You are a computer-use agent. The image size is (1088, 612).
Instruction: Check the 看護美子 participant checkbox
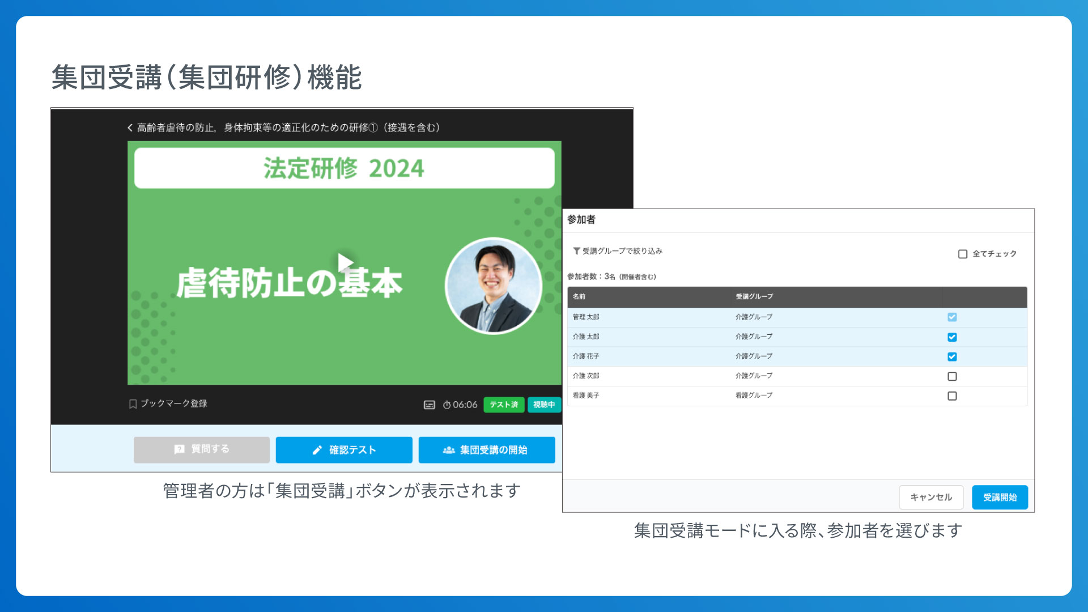tap(952, 396)
